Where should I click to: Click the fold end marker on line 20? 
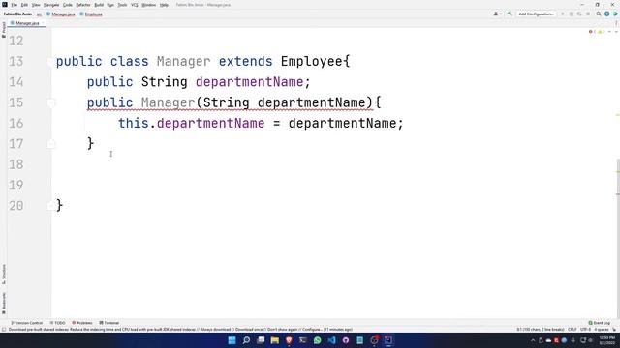[51, 206]
